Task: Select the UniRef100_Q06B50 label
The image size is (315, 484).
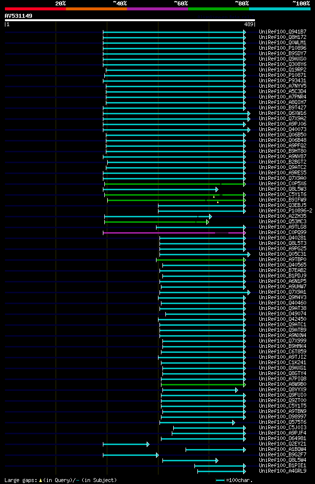Action: (283, 135)
